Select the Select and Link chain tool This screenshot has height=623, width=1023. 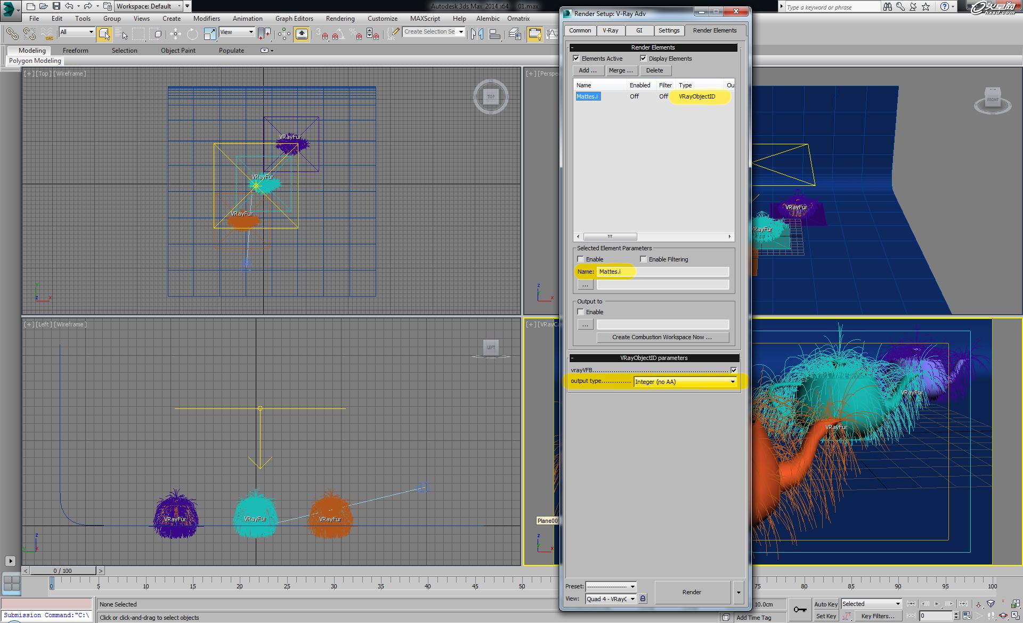12,34
